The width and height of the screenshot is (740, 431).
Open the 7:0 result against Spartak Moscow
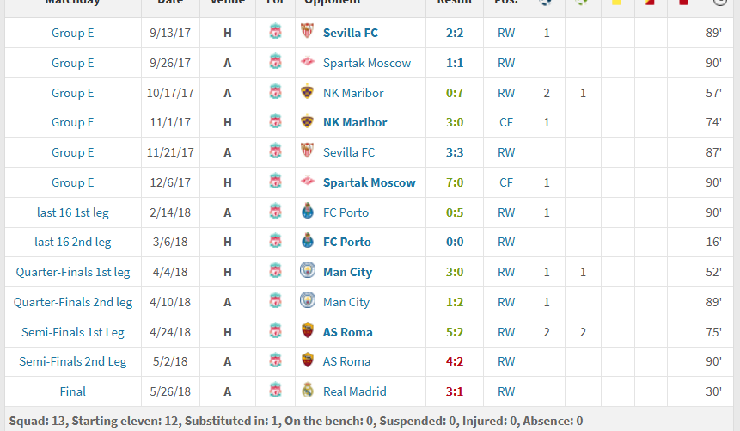point(455,182)
